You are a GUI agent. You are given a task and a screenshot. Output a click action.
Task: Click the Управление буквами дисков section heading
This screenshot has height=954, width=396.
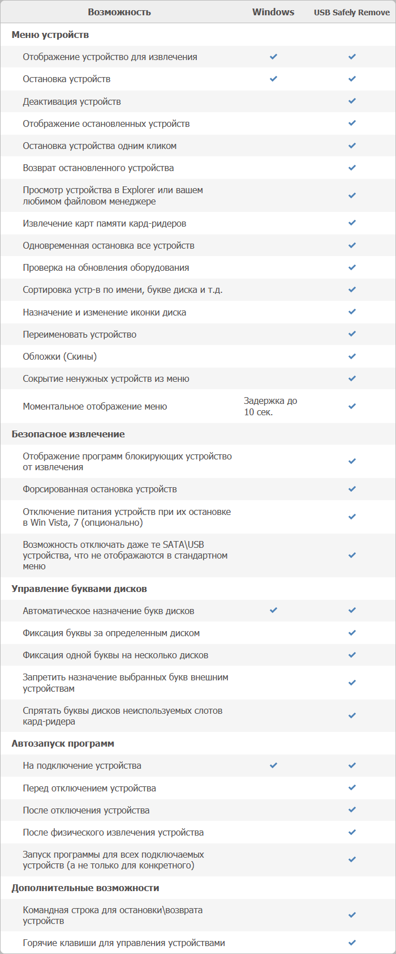coord(79,589)
